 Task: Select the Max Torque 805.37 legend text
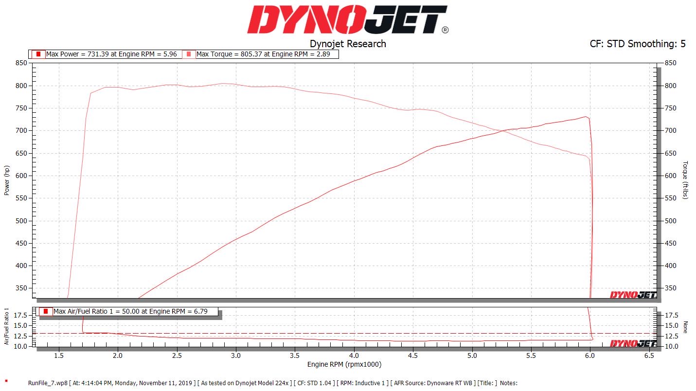[263, 54]
